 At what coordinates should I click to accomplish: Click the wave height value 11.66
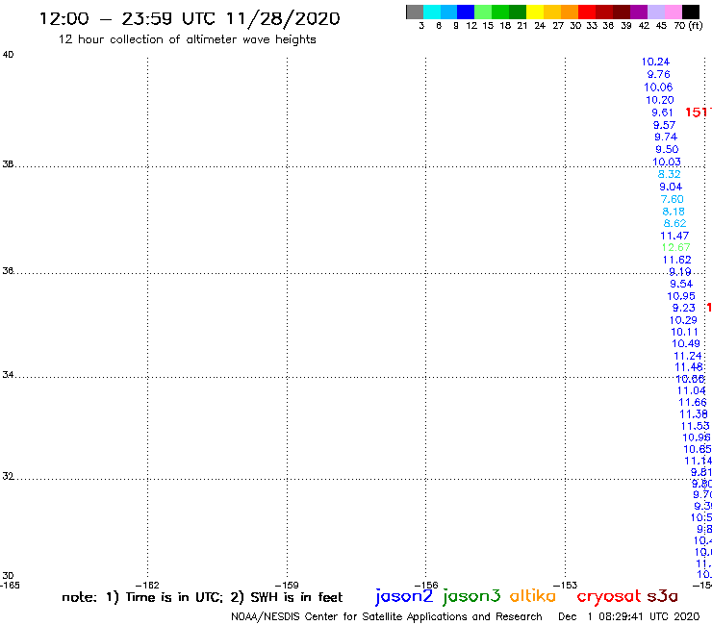click(x=693, y=403)
